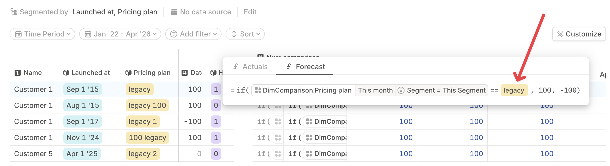
Task: Click the legacy 100 pricing plan tag
Action: tap(147, 105)
